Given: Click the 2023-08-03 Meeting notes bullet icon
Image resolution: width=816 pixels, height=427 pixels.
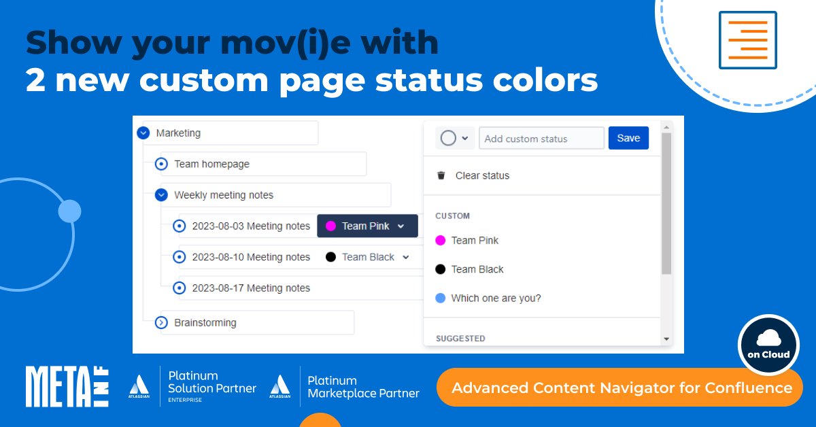Looking at the screenshot, I should click(180, 226).
